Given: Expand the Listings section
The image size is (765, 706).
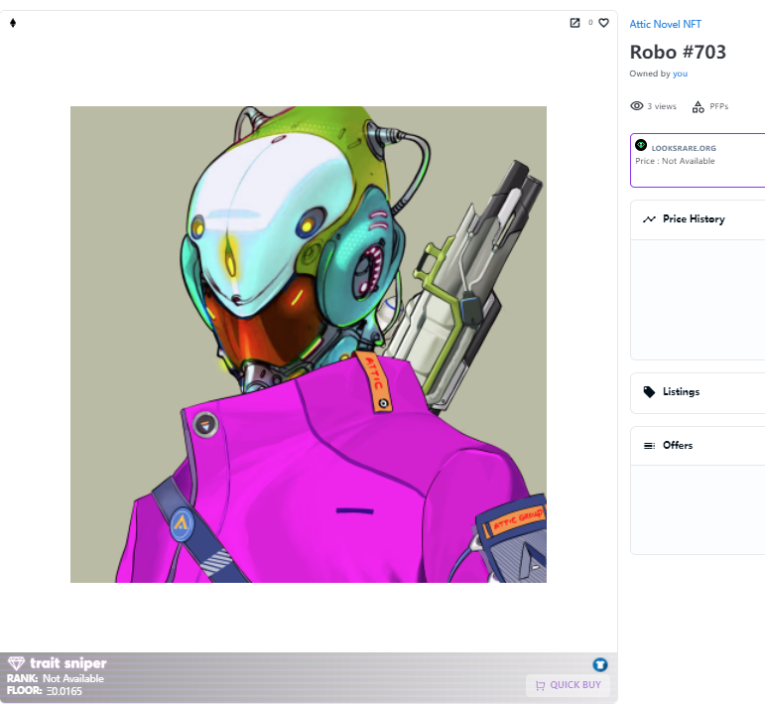Looking at the screenshot, I should (698, 392).
